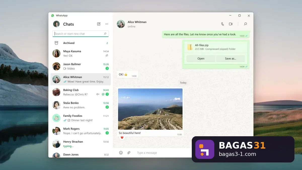
Task: Open the Mark Rogers chat
Action: [x=81, y=131]
